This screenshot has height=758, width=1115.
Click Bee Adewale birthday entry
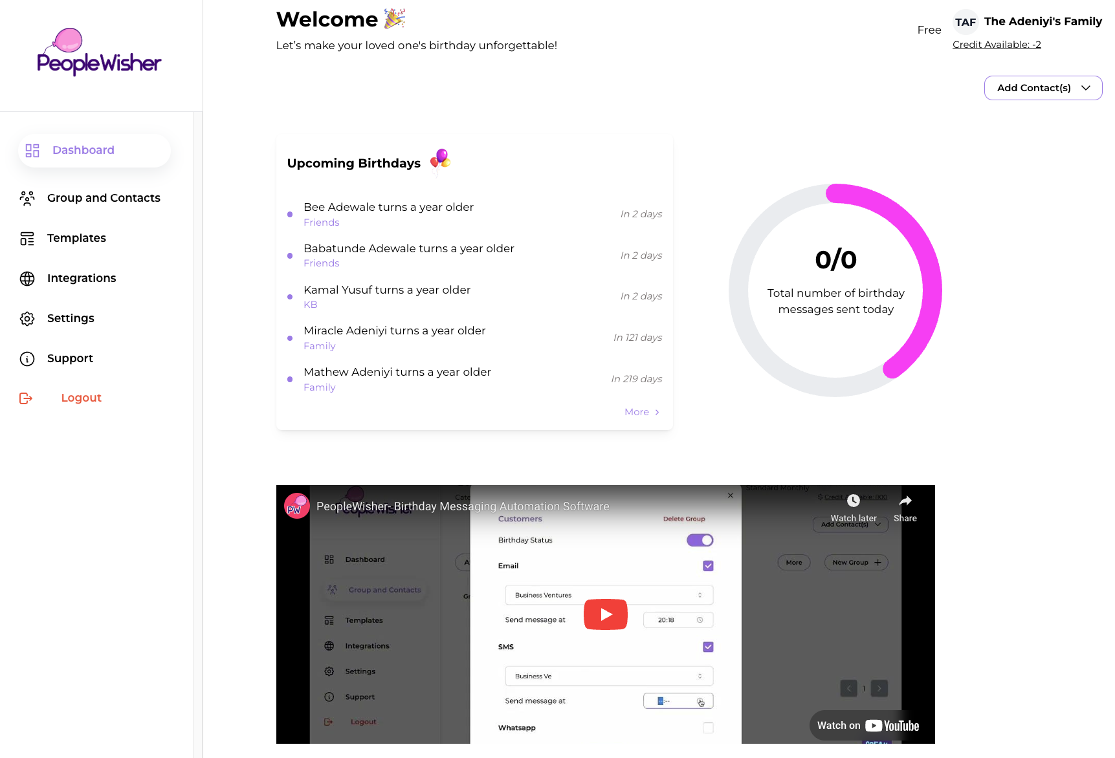click(x=475, y=214)
